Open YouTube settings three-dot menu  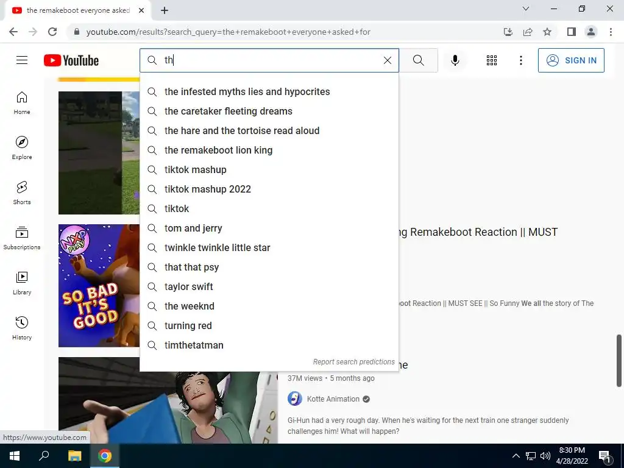tap(520, 60)
